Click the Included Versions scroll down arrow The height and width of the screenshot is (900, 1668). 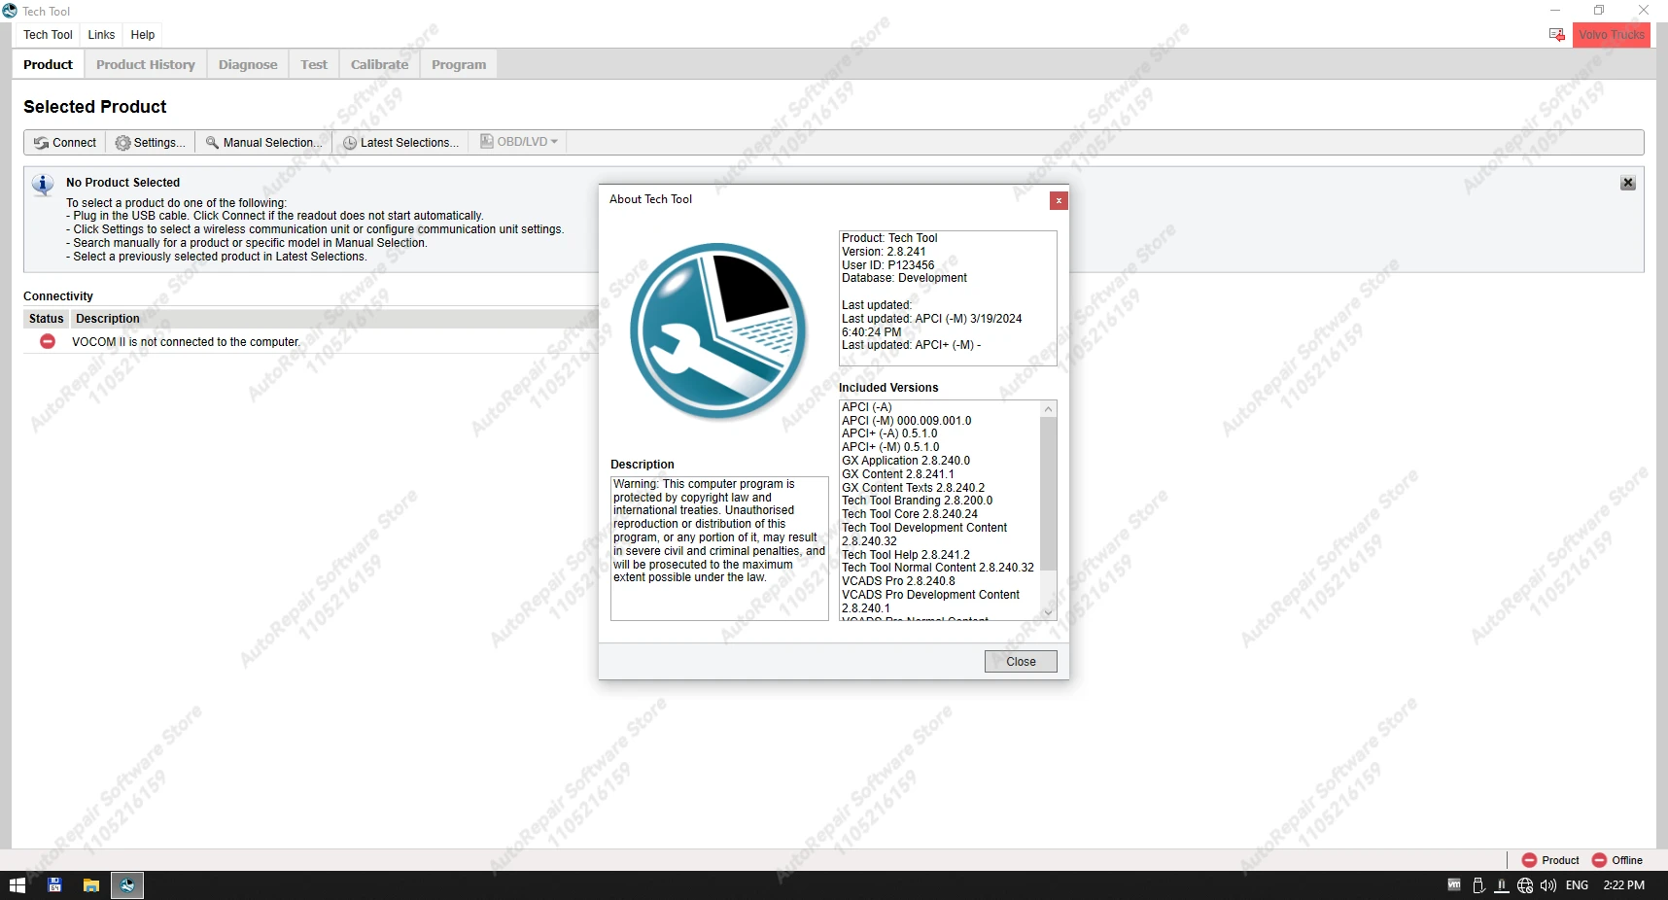(x=1048, y=611)
